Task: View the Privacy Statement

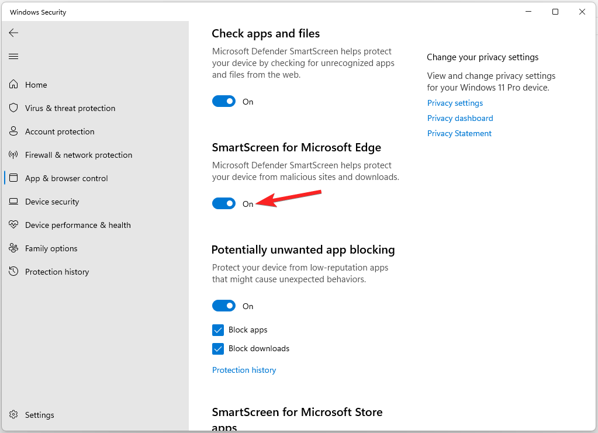Action: point(459,133)
